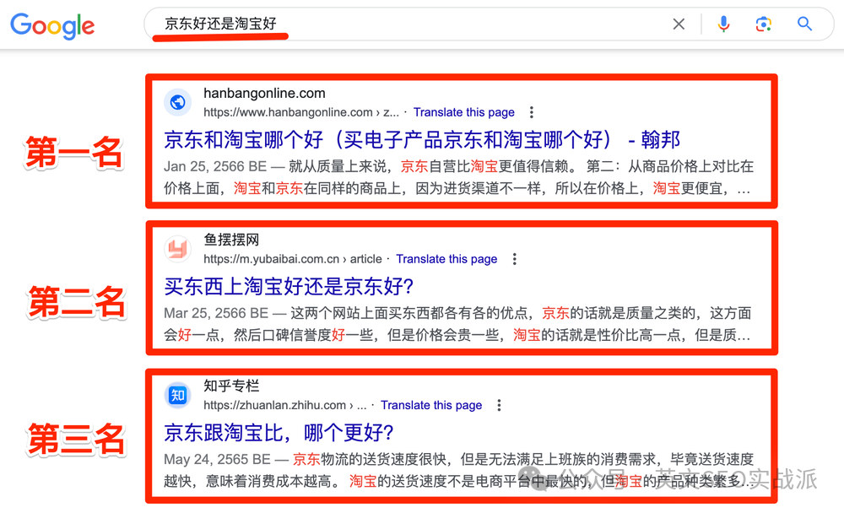The image size is (844, 513).
Task: Click URL https://www.hanbangonline.com
Action: click(301, 112)
